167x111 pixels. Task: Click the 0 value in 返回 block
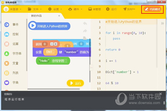click(x=45, y=44)
